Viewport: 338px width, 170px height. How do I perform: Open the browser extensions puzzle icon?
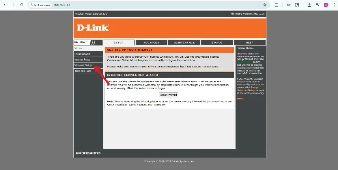pos(276,5)
